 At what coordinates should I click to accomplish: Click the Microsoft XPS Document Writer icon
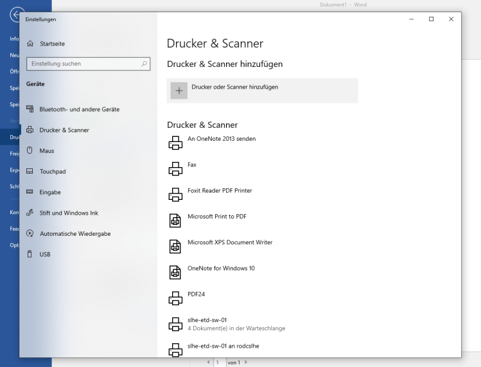tap(175, 246)
